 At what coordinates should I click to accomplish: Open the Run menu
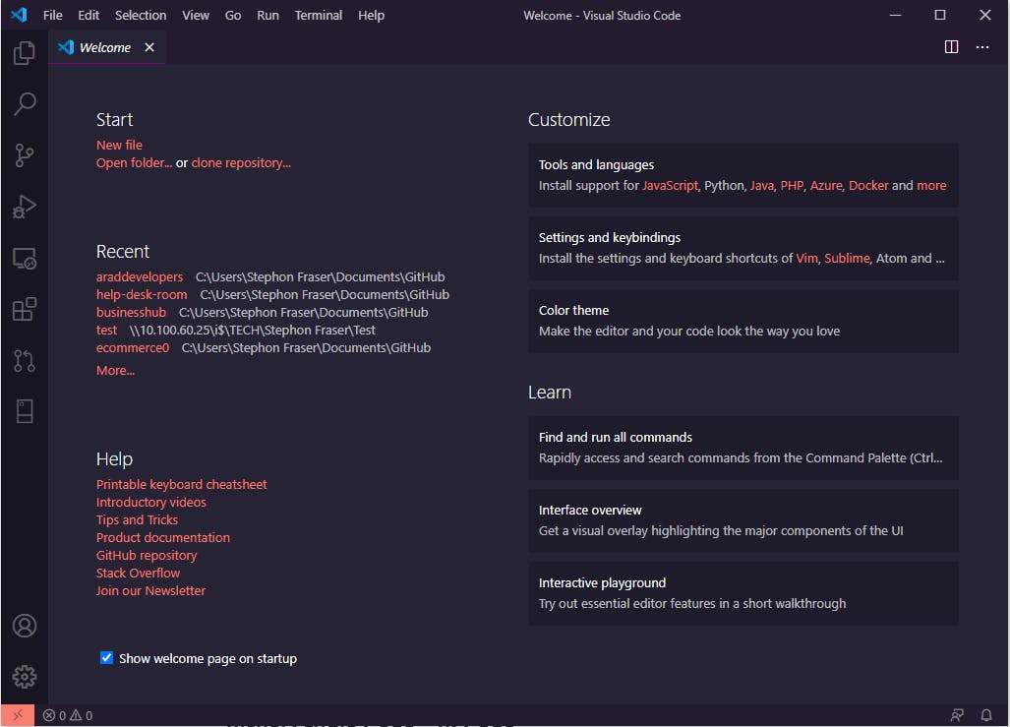[x=267, y=15]
